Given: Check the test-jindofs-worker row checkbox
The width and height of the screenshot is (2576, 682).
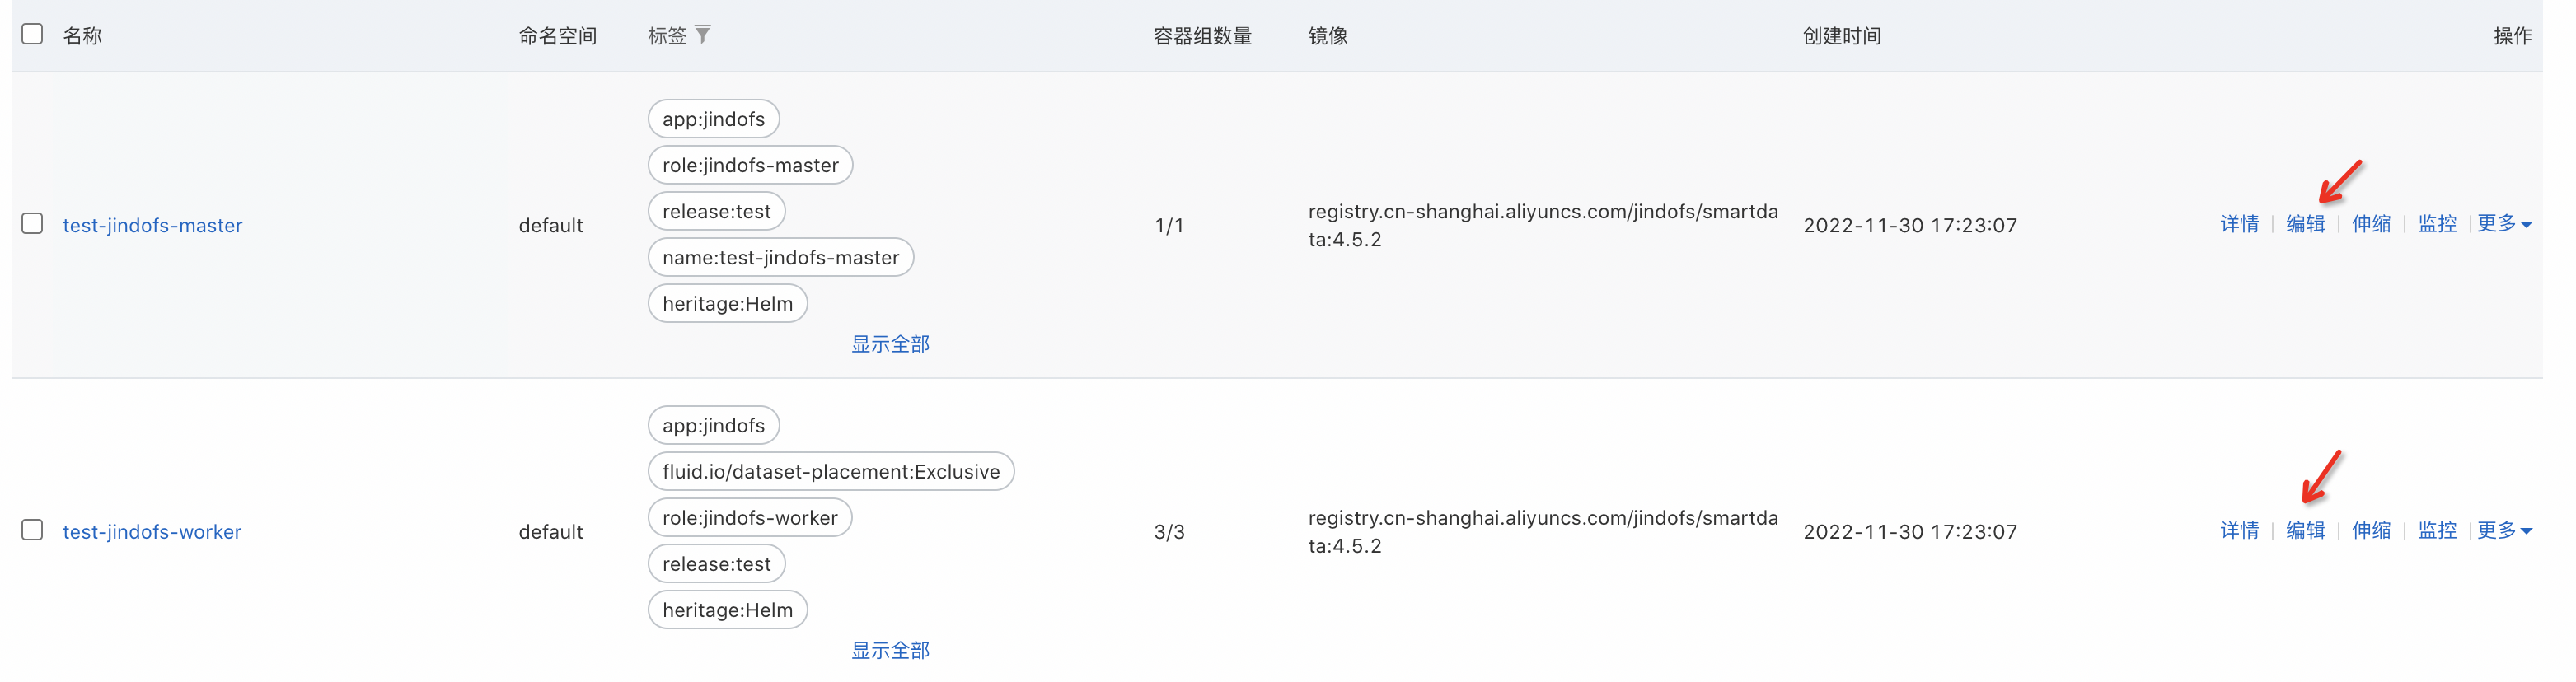Looking at the screenshot, I should 32,530.
